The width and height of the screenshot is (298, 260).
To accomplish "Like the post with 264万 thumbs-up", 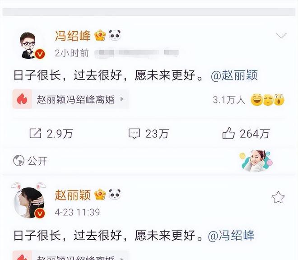I will pos(228,133).
